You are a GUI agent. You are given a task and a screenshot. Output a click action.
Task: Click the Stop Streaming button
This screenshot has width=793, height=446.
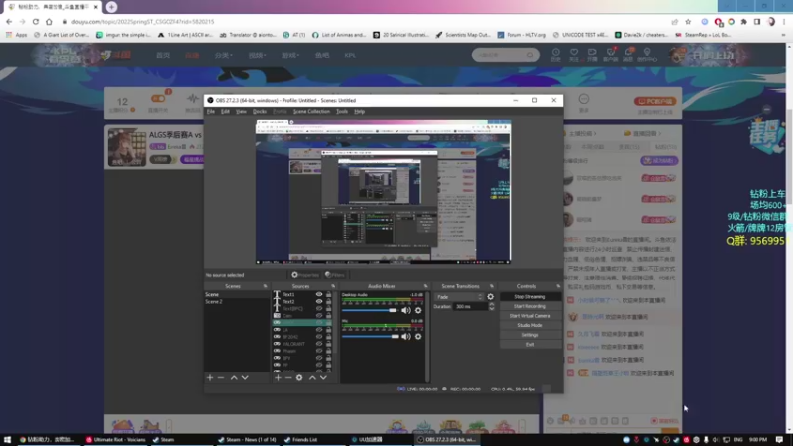pos(530,297)
